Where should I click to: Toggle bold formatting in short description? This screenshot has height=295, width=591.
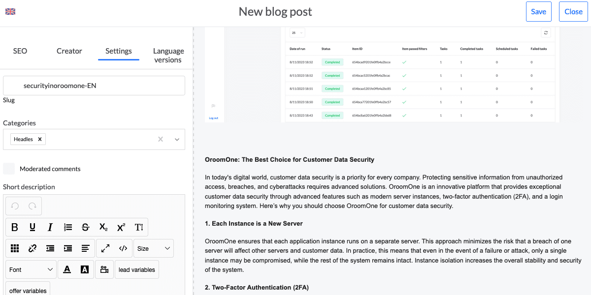click(15, 227)
